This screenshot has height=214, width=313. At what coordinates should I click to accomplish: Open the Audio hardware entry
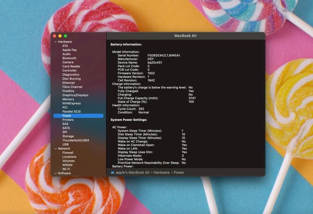click(x=66, y=54)
